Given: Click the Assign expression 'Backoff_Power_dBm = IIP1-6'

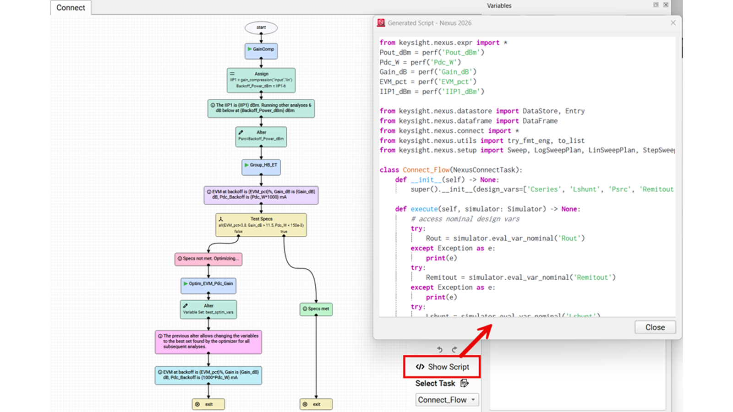Looking at the screenshot, I should click(x=261, y=86).
